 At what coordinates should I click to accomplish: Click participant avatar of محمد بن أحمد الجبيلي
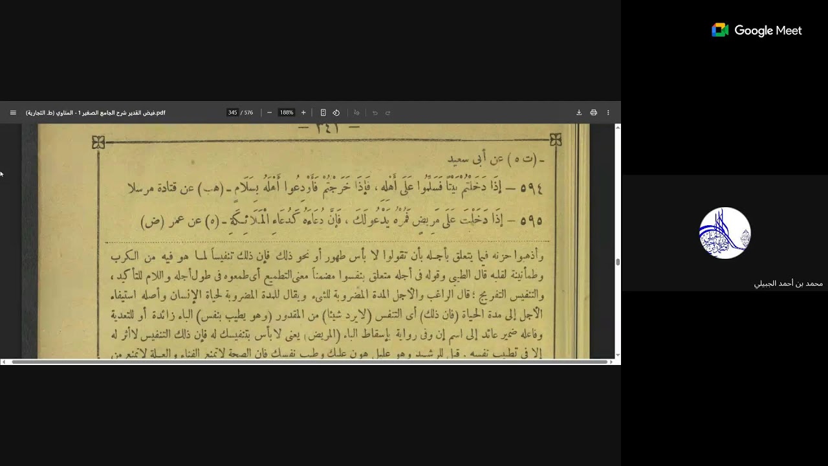[725, 233]
